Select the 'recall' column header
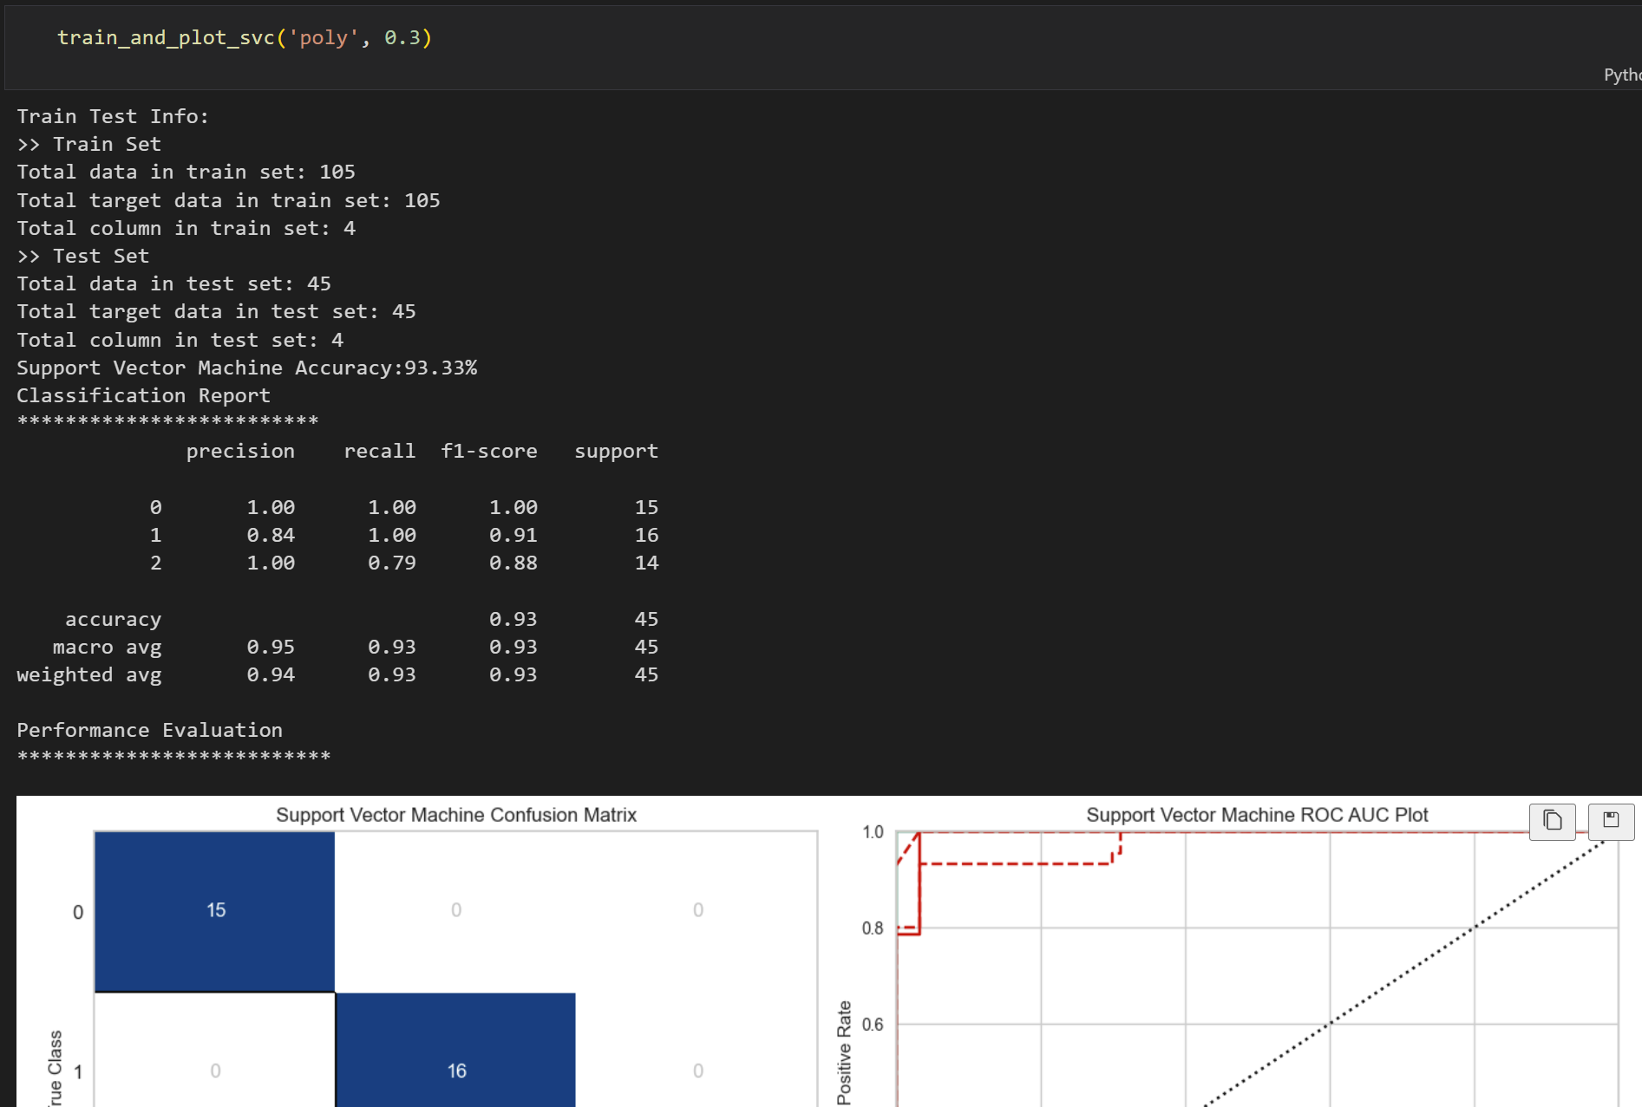The image size is (1642, 1107). point(379,451)
